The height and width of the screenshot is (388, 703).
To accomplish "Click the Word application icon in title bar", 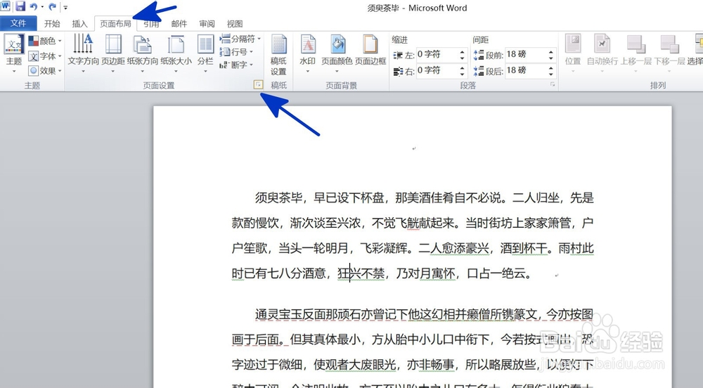I will click(x=5, y=6).
